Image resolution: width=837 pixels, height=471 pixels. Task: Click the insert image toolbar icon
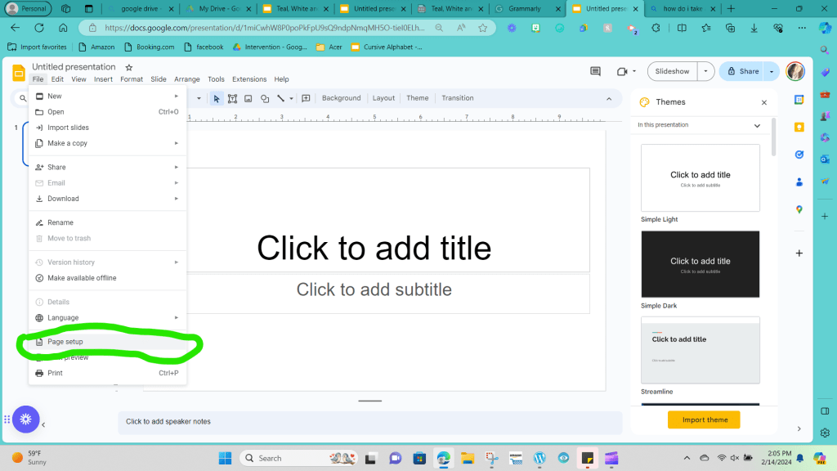[248, 98]
